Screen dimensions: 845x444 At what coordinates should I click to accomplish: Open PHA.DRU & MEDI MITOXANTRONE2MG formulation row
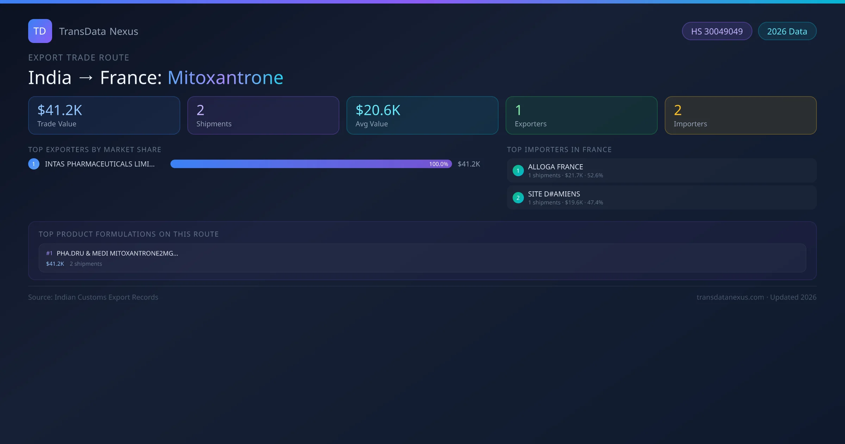tap(422, 258)
